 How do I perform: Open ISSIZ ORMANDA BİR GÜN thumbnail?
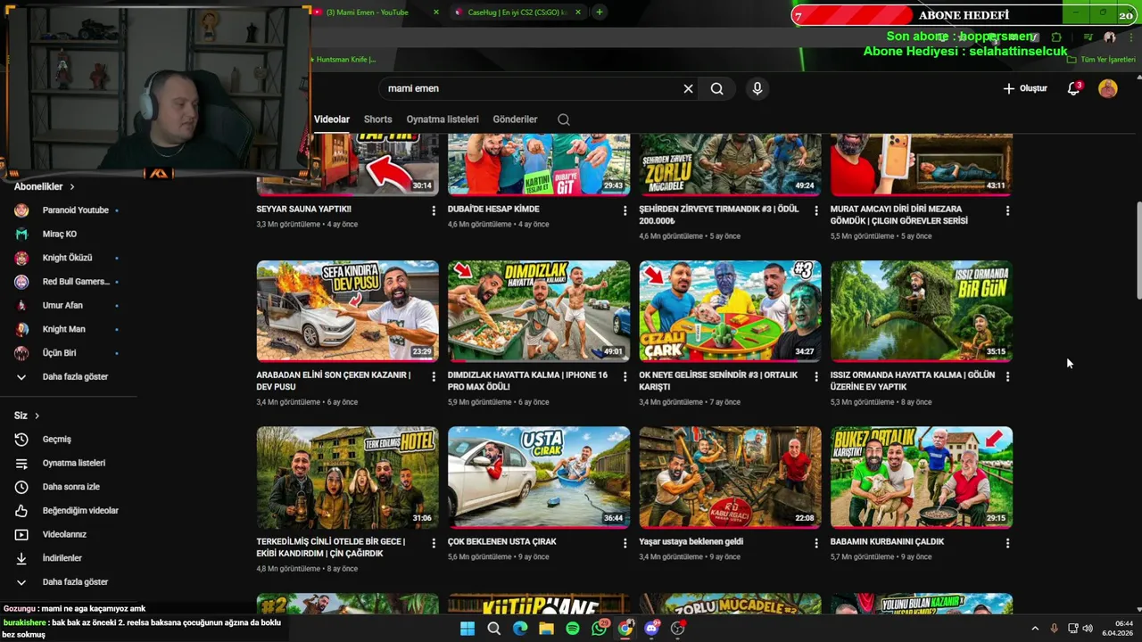click(x=922, y=310)
